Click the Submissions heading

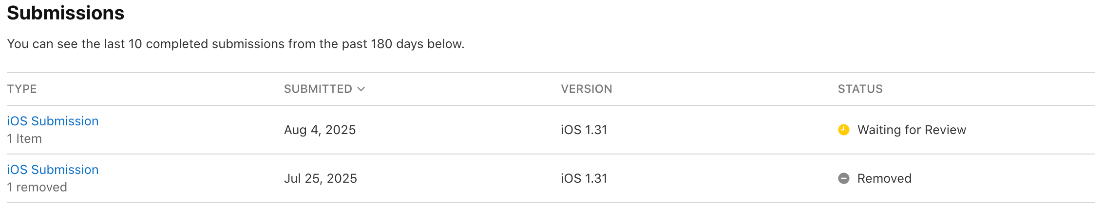pos(66,13)
